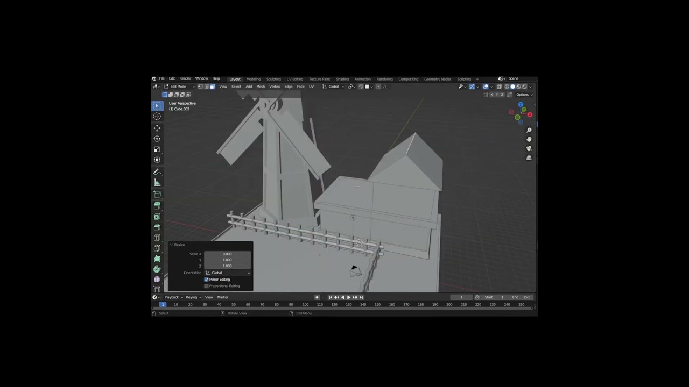Open the Options dropdown
The height and width of the screenshot is (387, 689).
525,95
